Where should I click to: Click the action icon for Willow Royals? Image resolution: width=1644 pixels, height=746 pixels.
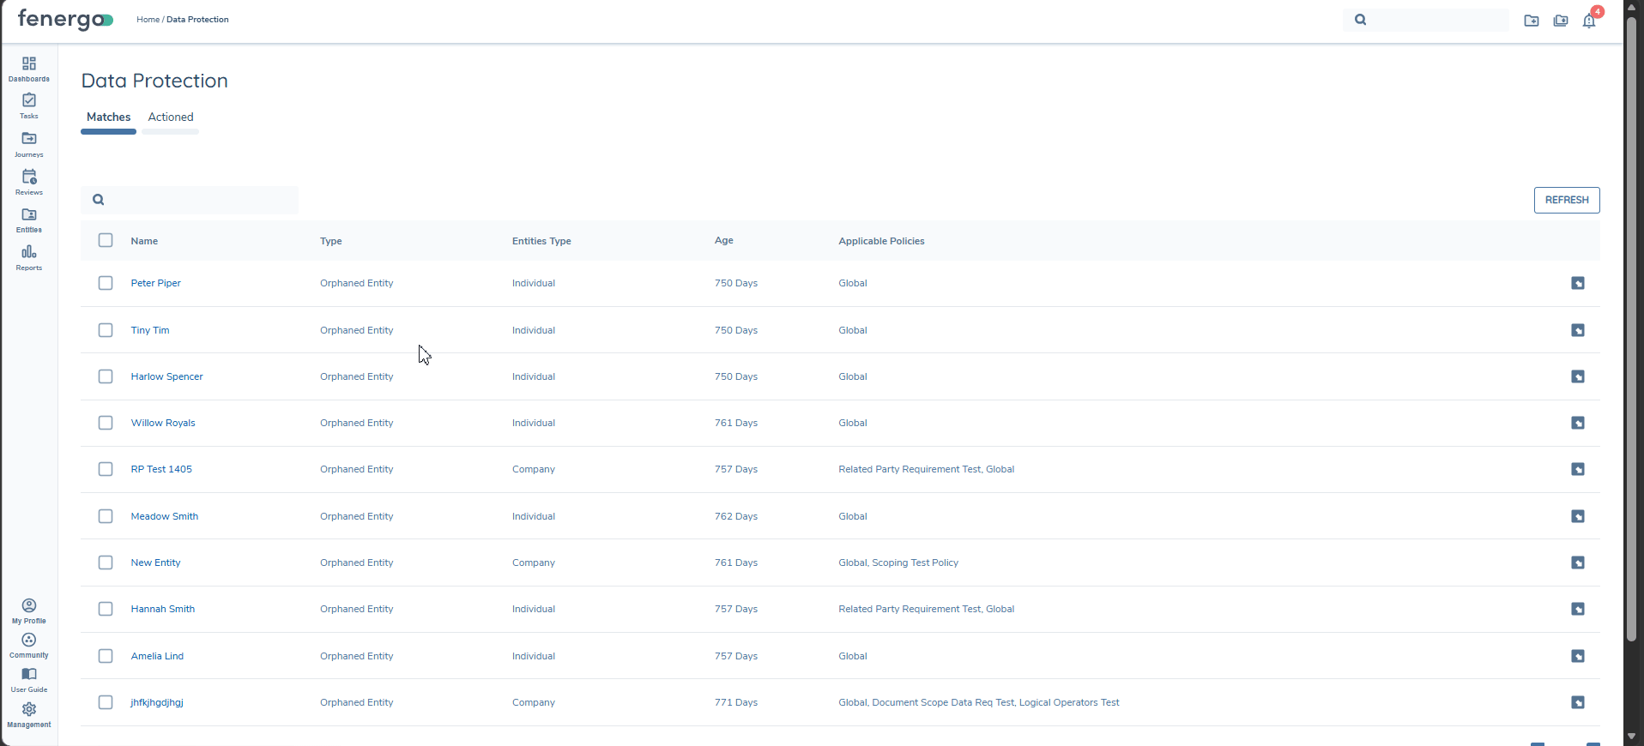click(x=1578, y=423)
